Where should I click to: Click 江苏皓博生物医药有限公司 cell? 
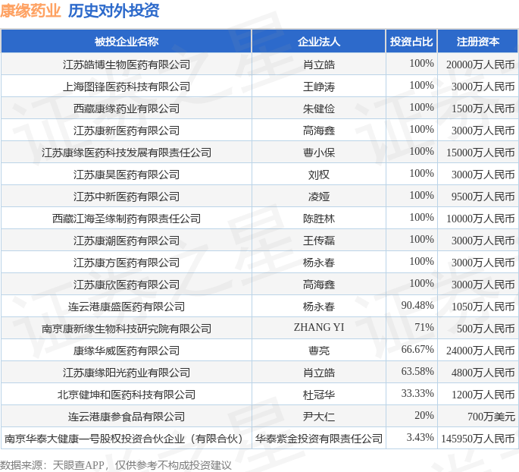tap(126, 65)
